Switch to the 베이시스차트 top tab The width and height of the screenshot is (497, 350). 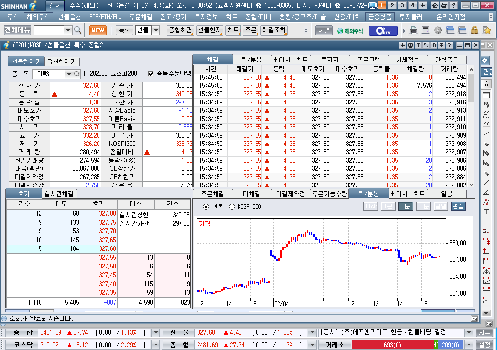click(290, 60)
